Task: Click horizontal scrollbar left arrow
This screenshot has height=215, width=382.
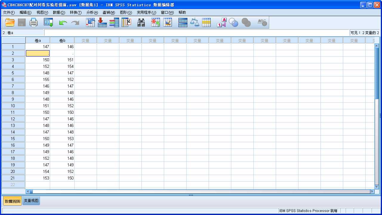Action: 28,191
